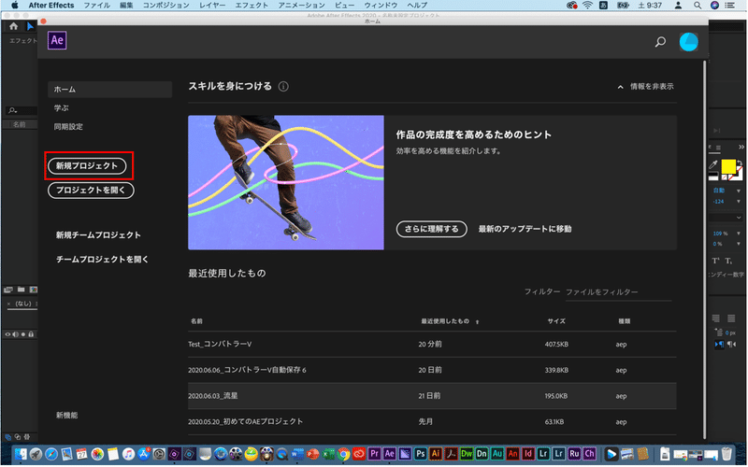Open Creative Cloud from the dock
Screen dimensions: 748x467
pos(359,454)
